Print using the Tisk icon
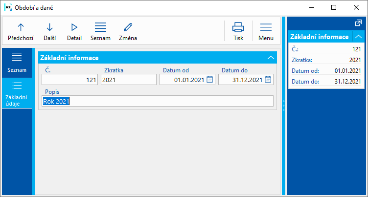This screenshot has width=368, height=197. tap(238, 31)
